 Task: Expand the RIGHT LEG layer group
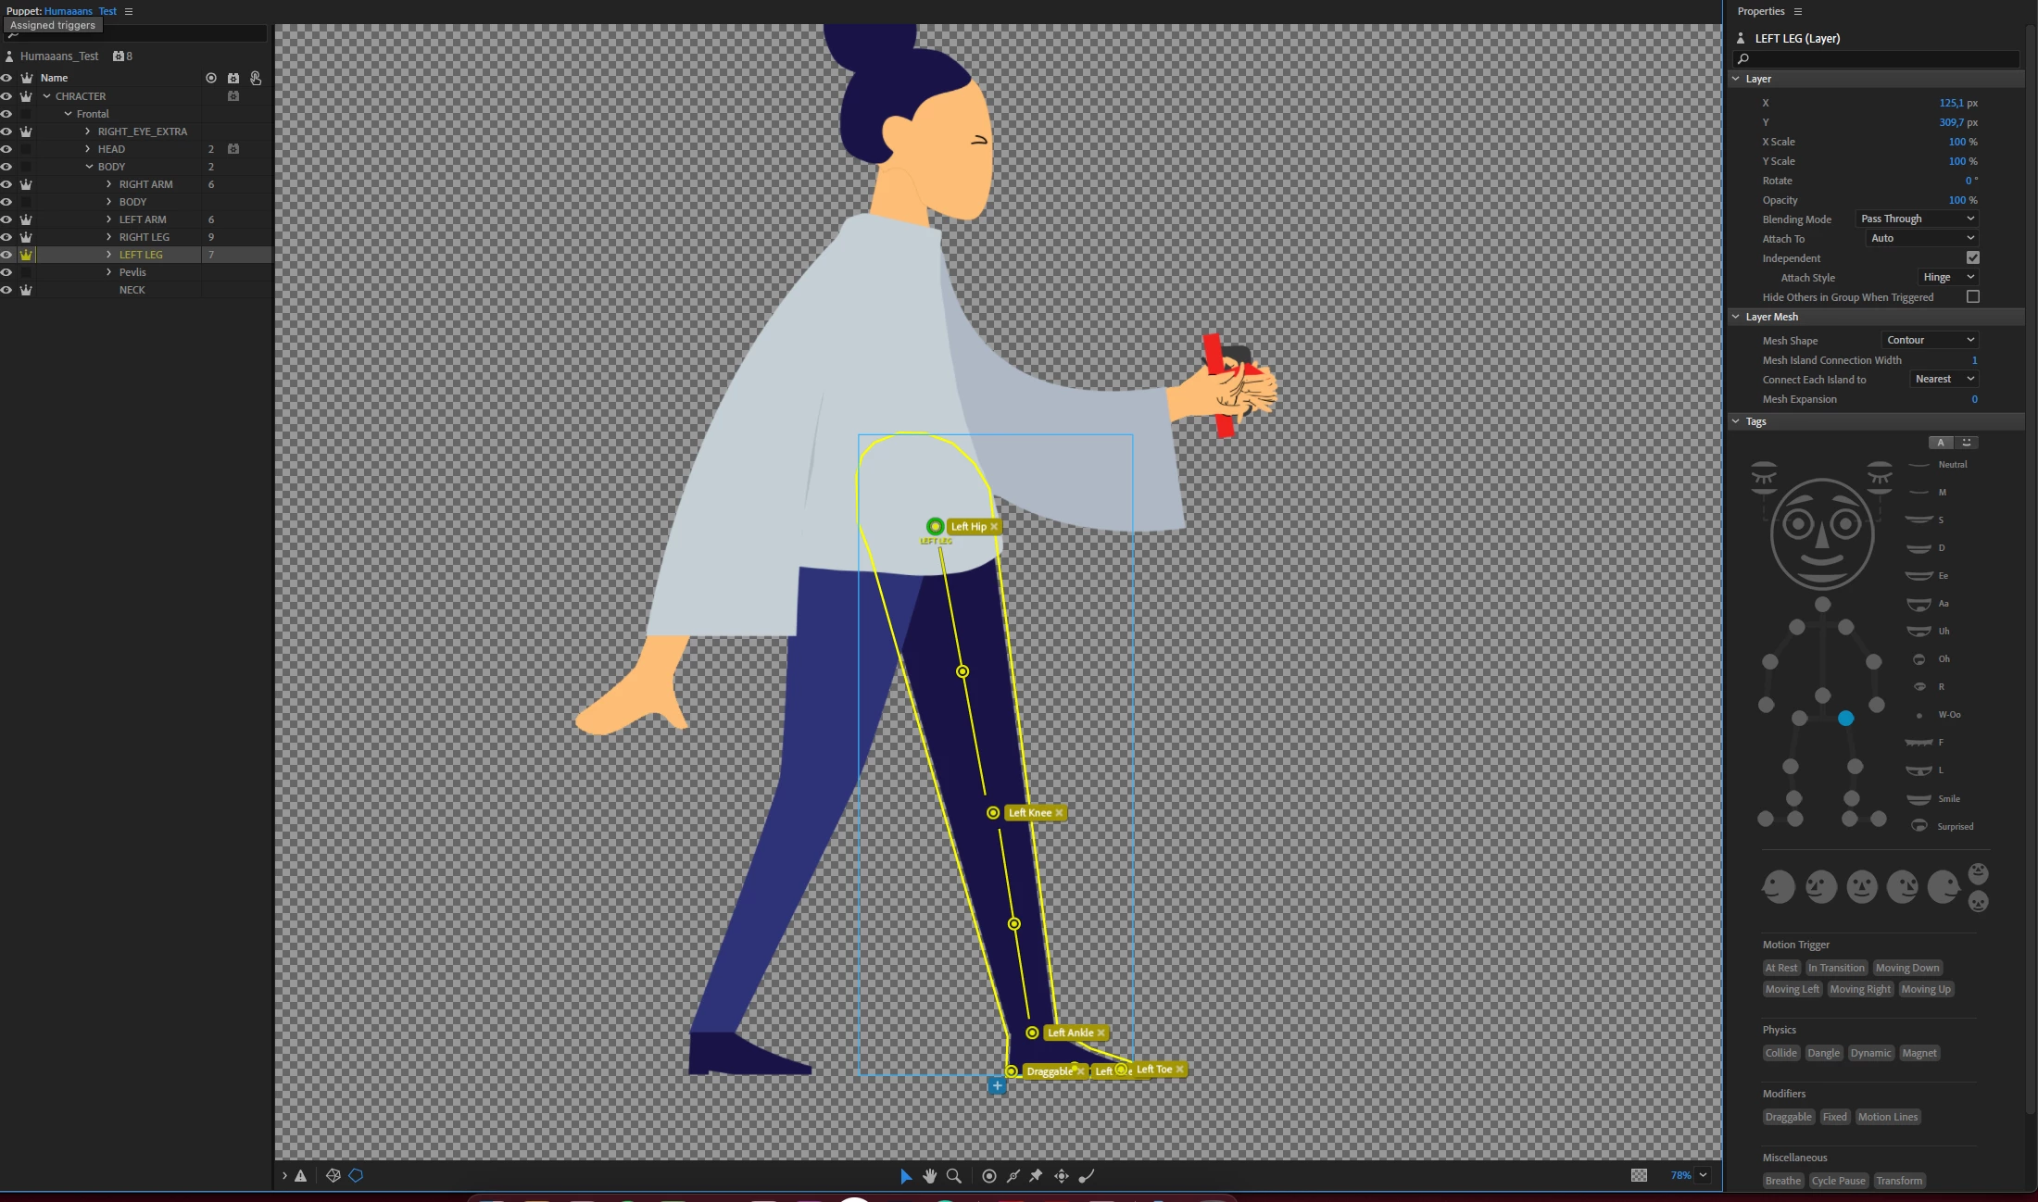109,237
